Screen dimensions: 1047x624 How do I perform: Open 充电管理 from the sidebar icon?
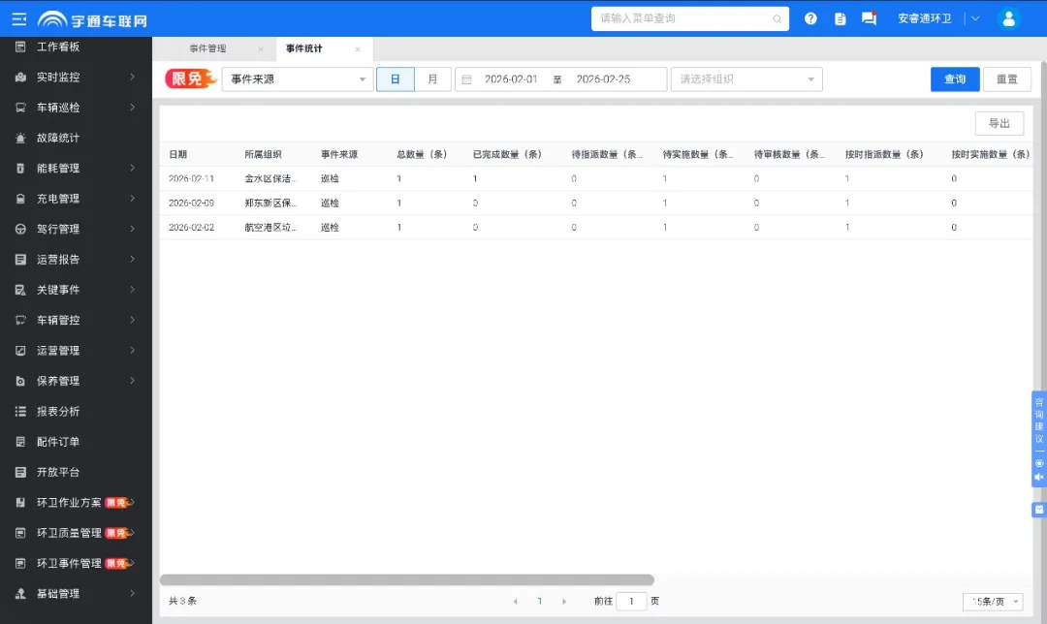pos(19,198)
